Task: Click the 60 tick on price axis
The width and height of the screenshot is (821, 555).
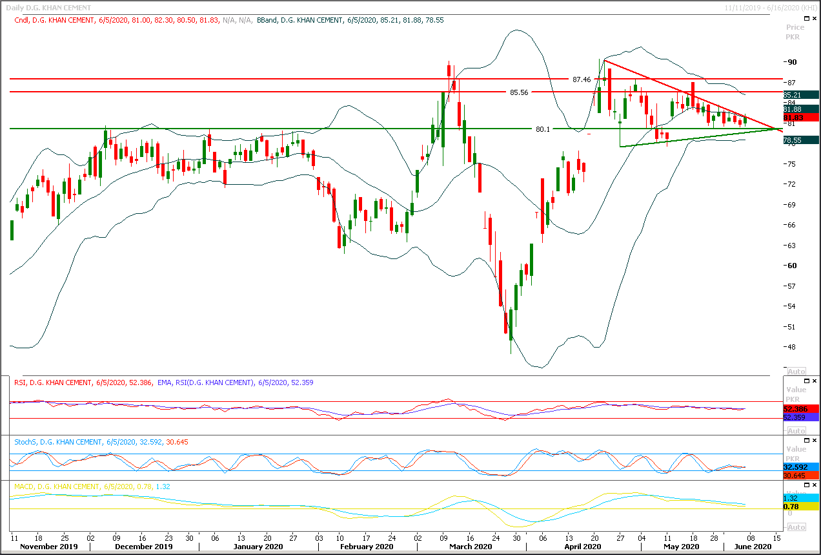Action: [791, 266]
